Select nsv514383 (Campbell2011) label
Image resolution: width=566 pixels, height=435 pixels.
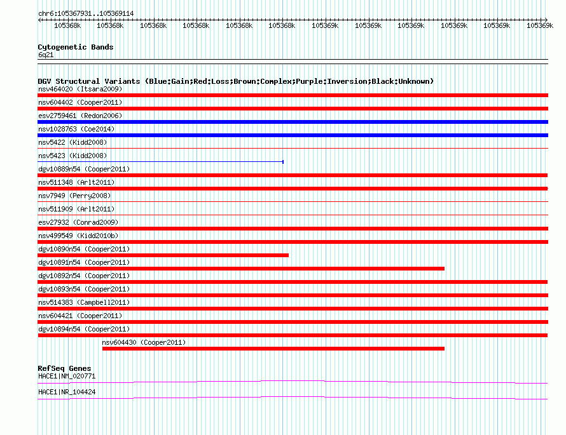[x=84, y=302]
